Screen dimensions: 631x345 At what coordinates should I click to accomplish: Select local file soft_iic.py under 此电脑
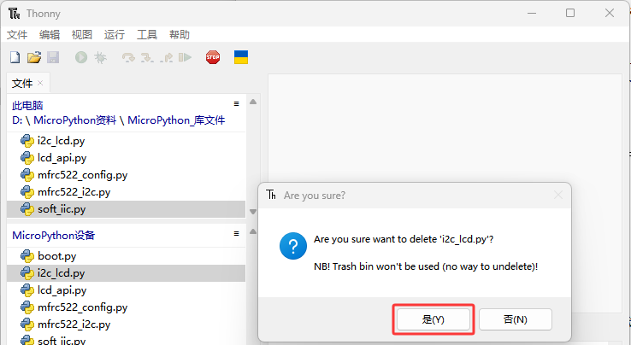click(126, 209)
